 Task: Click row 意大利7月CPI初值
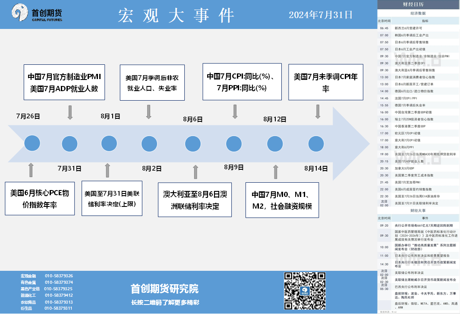point(418,140)
